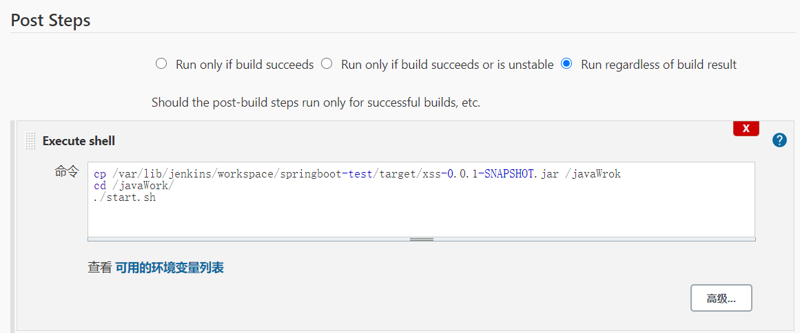Select Run regardless of build result
This screenshot has height=333, width=800.
tap(566, 64)
